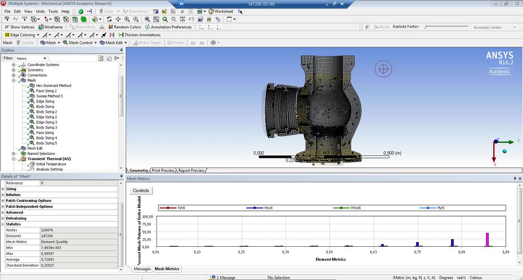Screen dimensions: 523x280
Task: Enable Edge selection filter
Action: pos(66,19)
